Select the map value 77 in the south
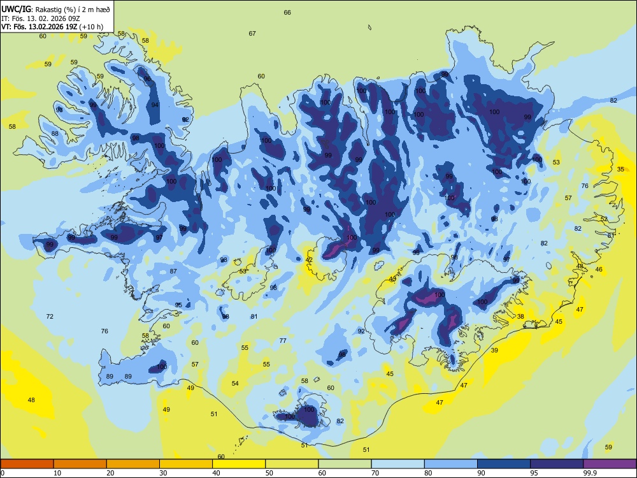Screen dimensions: 637x478 tap(283, 340)
